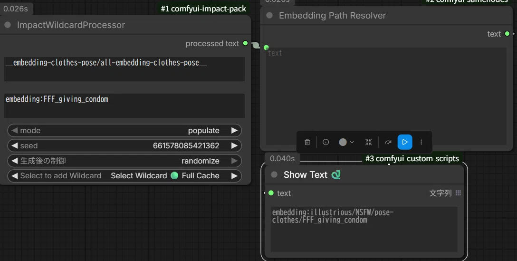
Task: Click right arrow beside Full Cache
Action: pyautogui.click(x=234, y=175)
